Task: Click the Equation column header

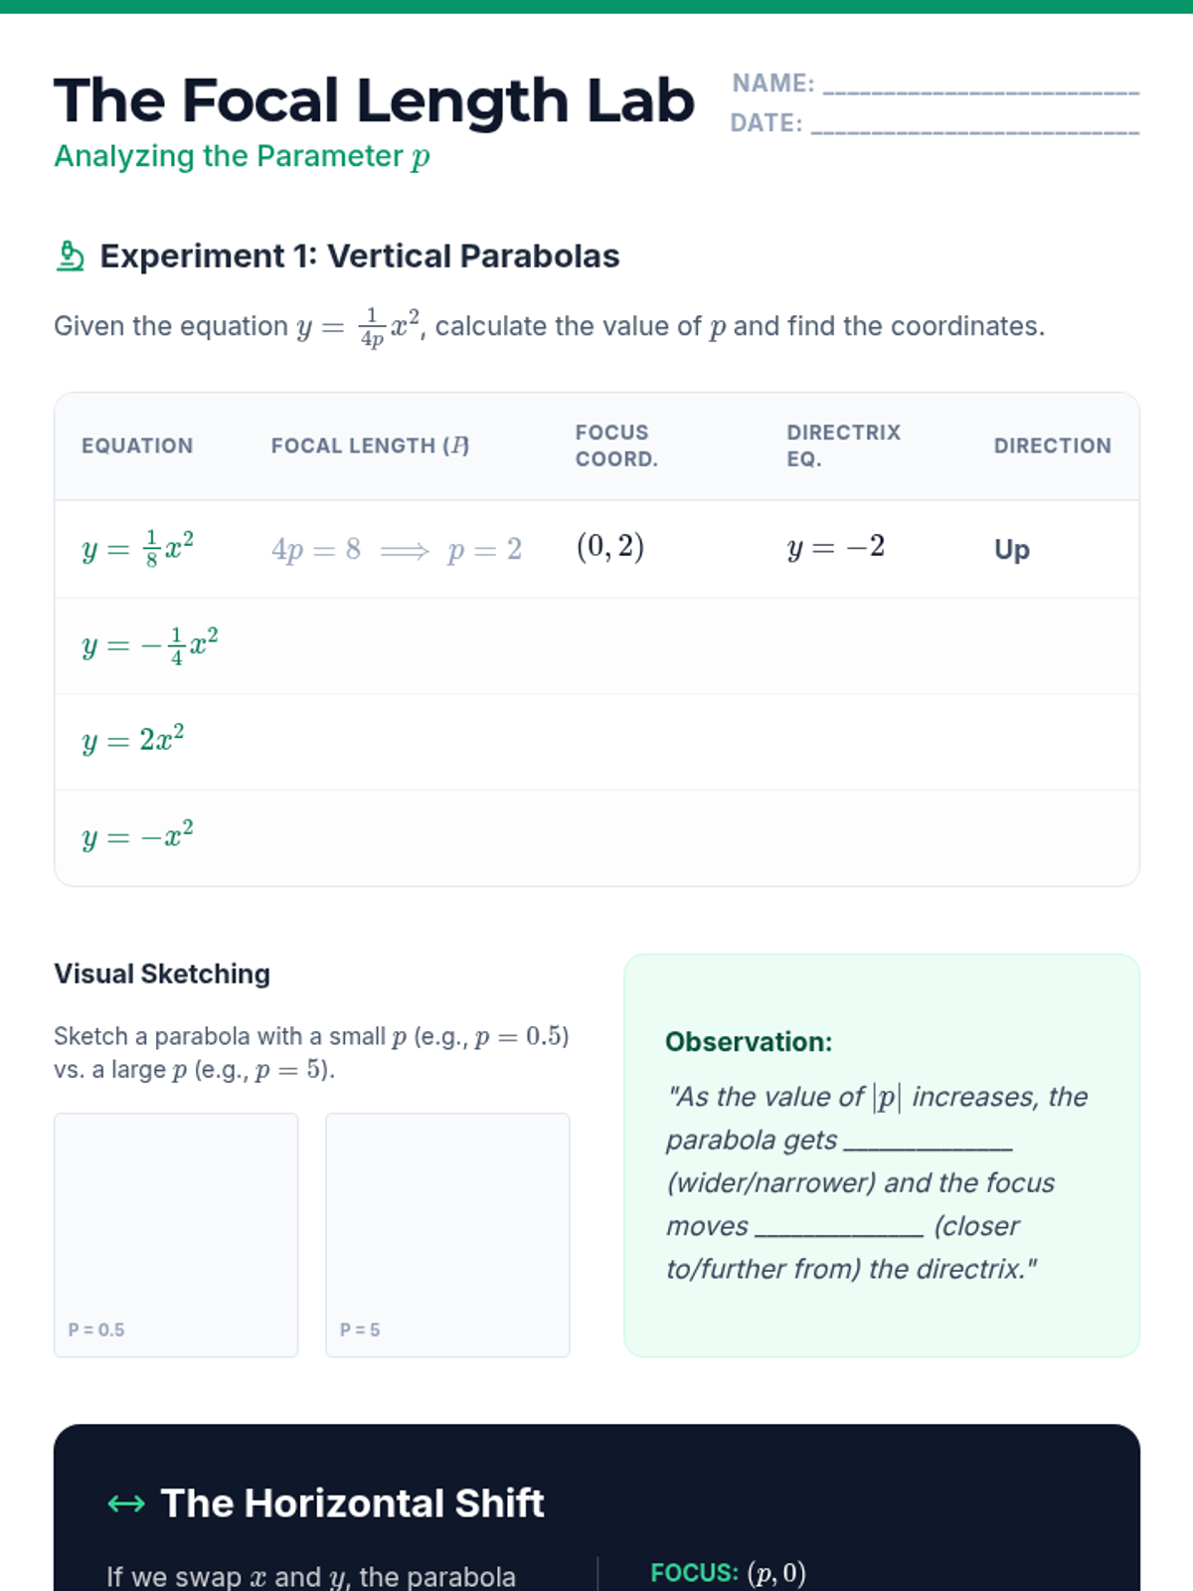Action: pos(137,446)
